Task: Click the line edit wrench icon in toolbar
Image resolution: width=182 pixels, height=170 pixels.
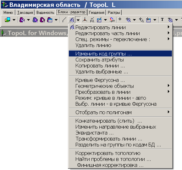Action: point(72,20)
